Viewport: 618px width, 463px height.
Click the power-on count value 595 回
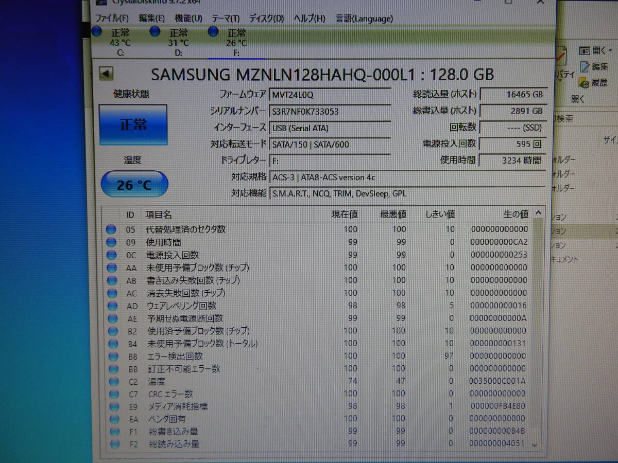coord(513,144)
